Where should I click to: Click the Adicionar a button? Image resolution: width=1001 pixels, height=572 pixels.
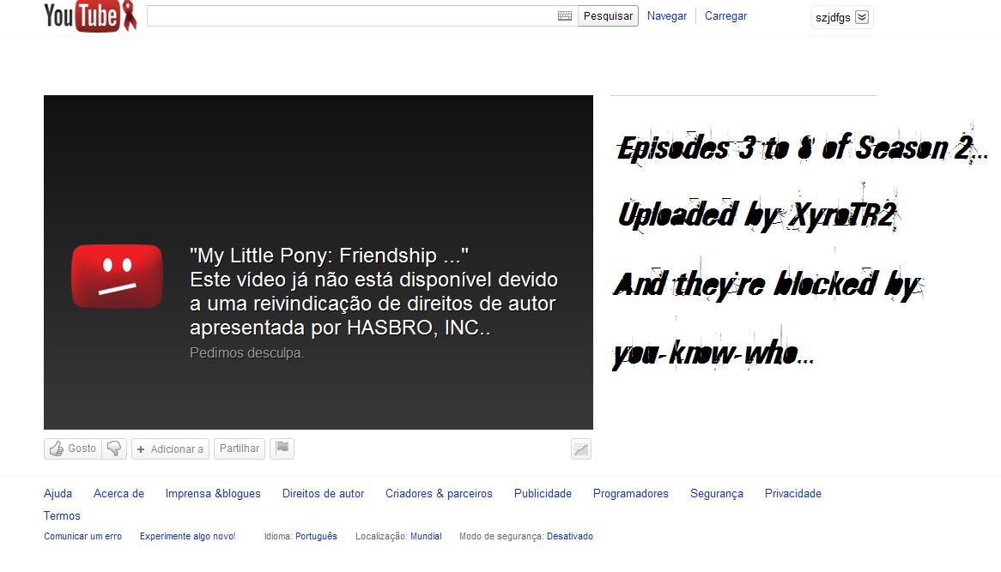[x=171, y=449]
